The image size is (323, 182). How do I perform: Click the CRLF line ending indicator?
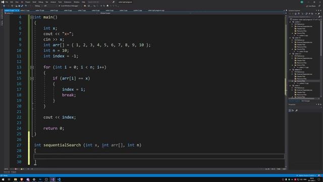[x=284, y=169]
